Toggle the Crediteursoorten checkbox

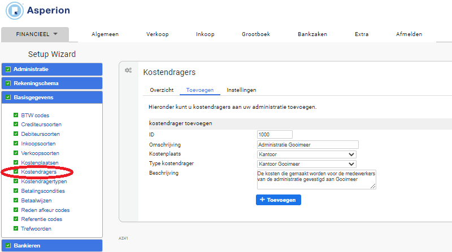click(16, 124)
